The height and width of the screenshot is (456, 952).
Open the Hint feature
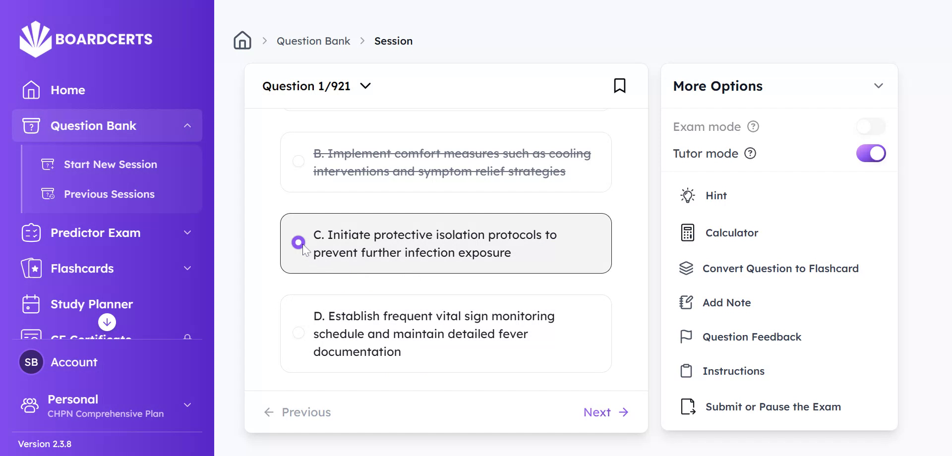tap(715, 195)
